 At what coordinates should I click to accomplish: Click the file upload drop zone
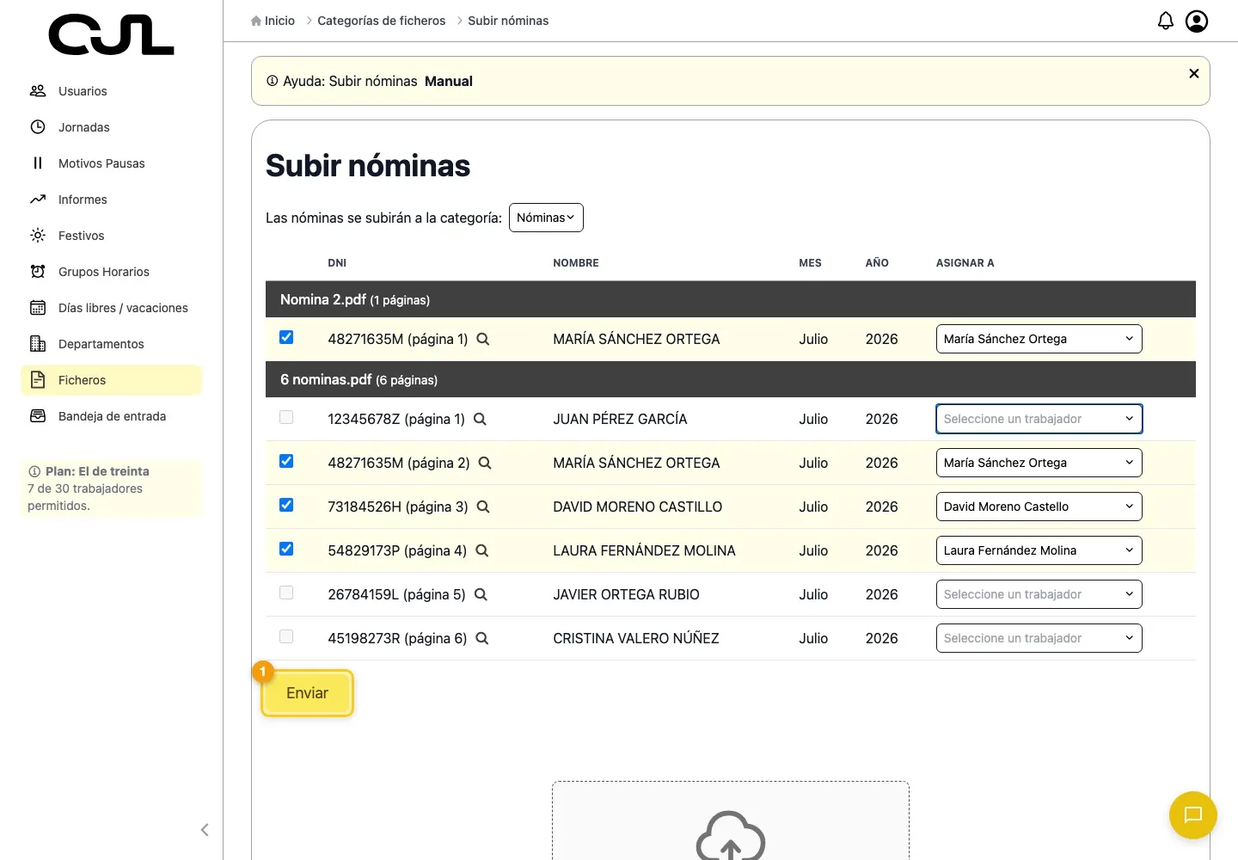731,820
